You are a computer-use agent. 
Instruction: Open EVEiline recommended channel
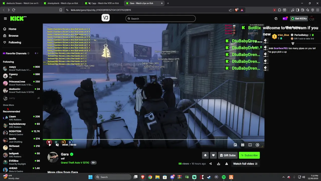[x=21, y=162]
